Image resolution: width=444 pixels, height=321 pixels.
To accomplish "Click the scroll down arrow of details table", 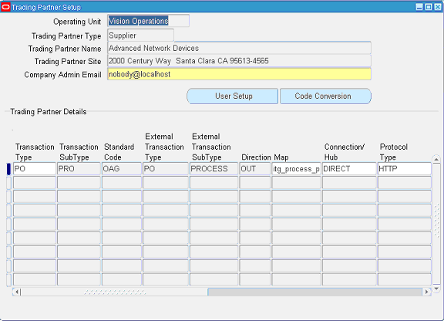I will 436,289.
